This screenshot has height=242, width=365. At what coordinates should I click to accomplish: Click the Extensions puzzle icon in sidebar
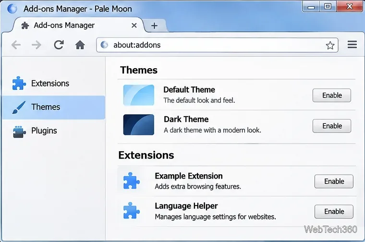point(19,83)
